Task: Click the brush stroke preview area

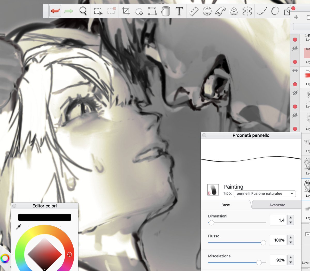Action: [251, 159]
